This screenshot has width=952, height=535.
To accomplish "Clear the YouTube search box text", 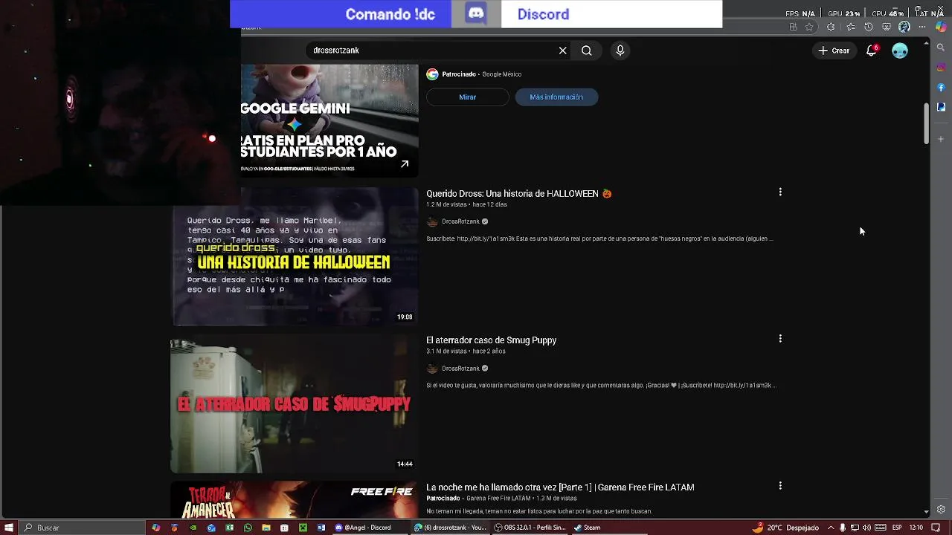I will (x=562, y=51).
